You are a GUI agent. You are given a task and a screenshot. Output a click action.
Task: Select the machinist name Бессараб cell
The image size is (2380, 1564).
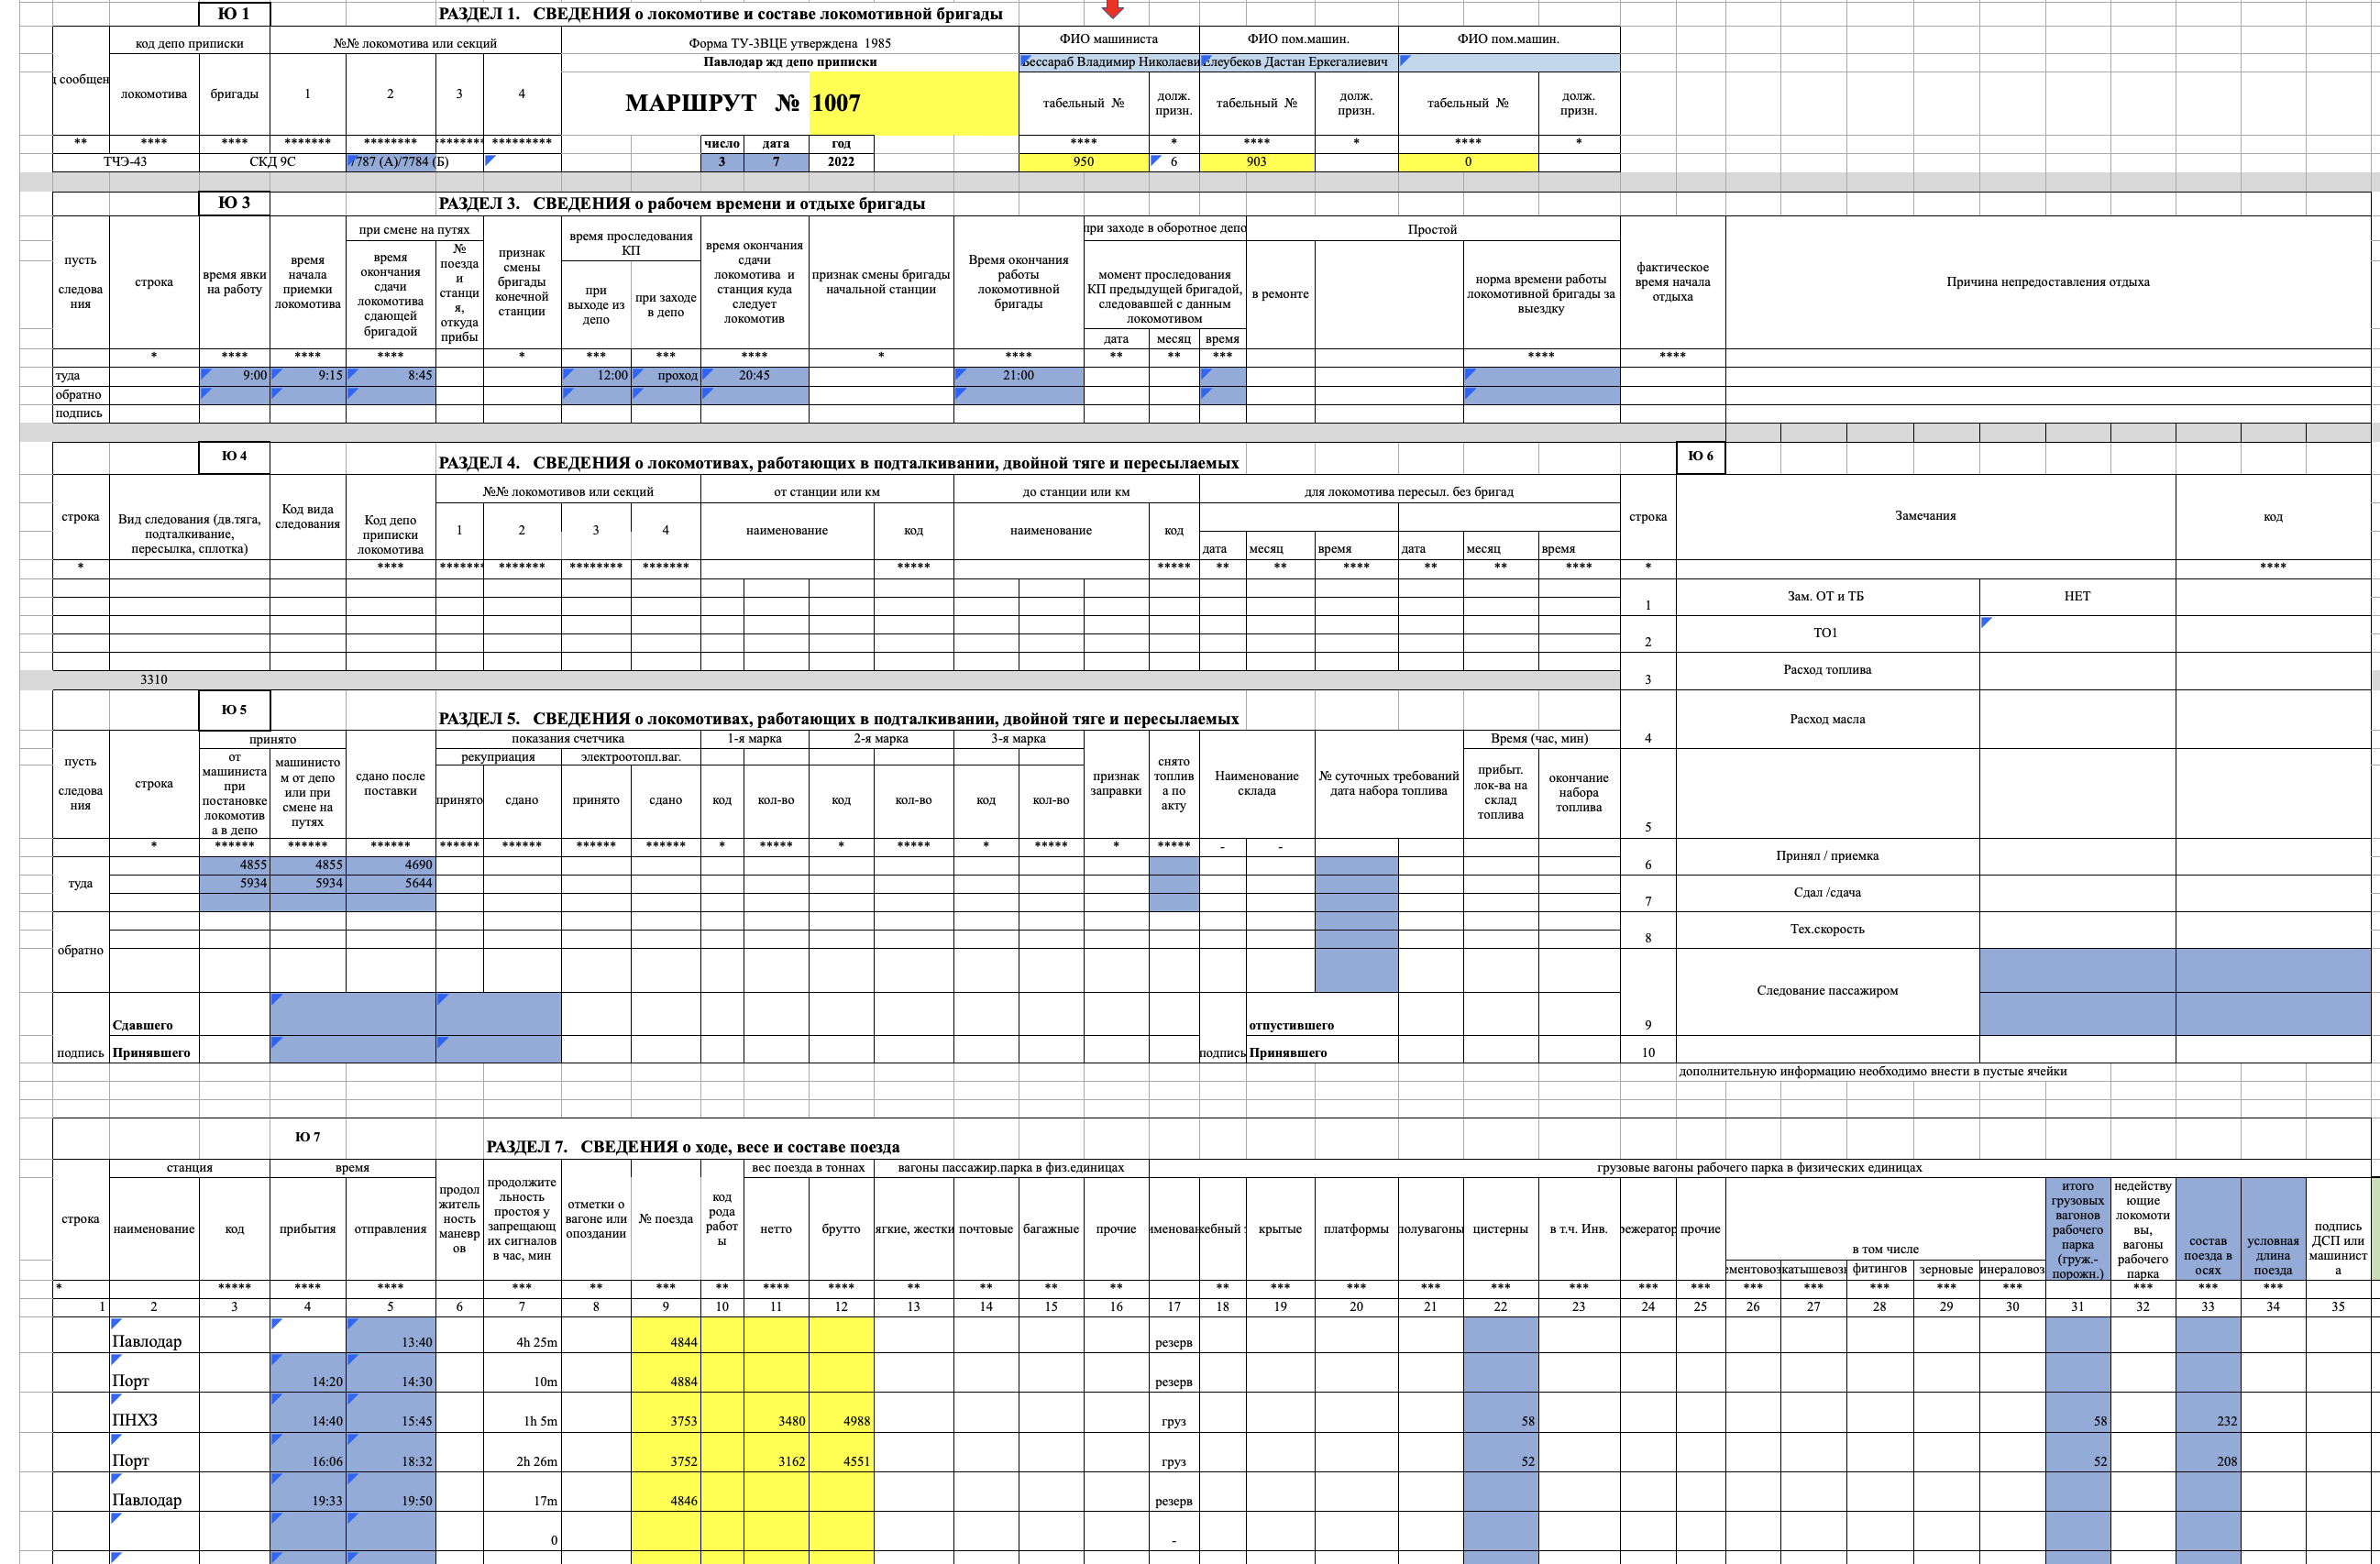[x=1108, y=62]
